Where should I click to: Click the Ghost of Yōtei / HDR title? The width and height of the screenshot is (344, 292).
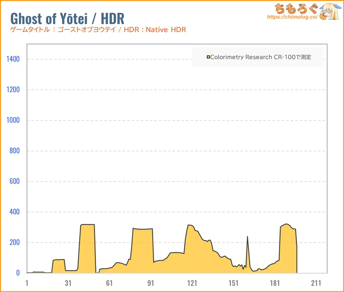tap(67, 18)
